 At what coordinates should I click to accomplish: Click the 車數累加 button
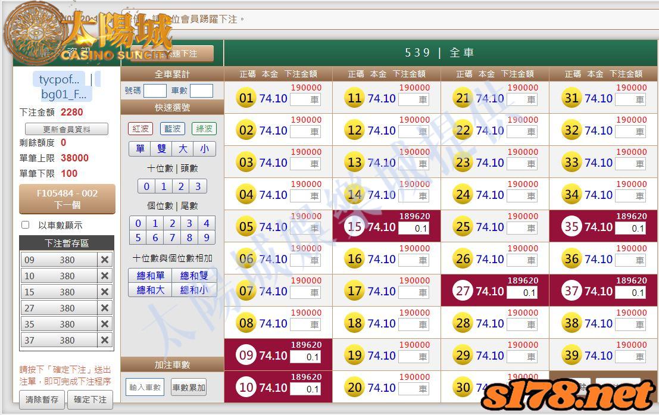pyautogui.click(x=189, y=387)
